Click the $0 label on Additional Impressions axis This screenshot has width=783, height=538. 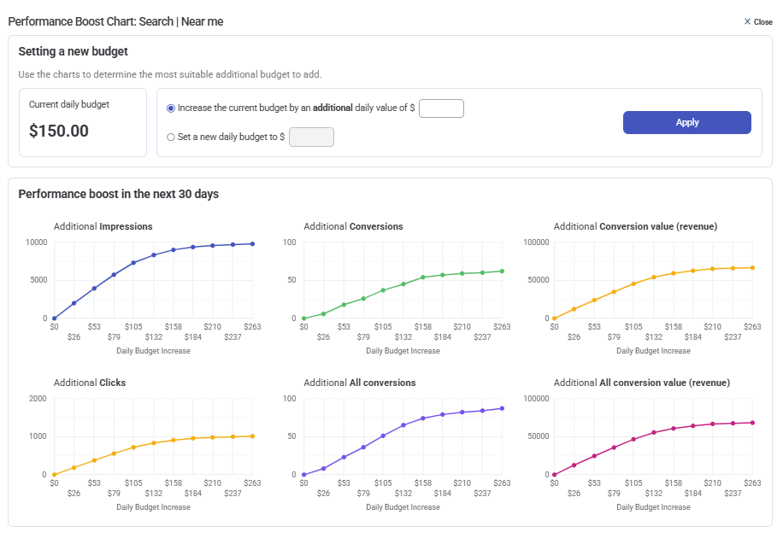coord(54,326)
